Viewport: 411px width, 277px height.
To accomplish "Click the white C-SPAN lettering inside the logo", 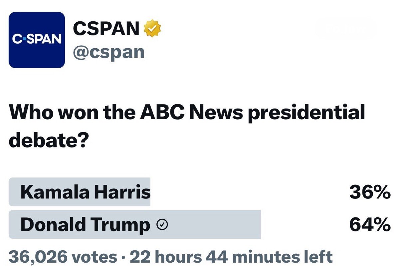I will click(x=37, y=40).
